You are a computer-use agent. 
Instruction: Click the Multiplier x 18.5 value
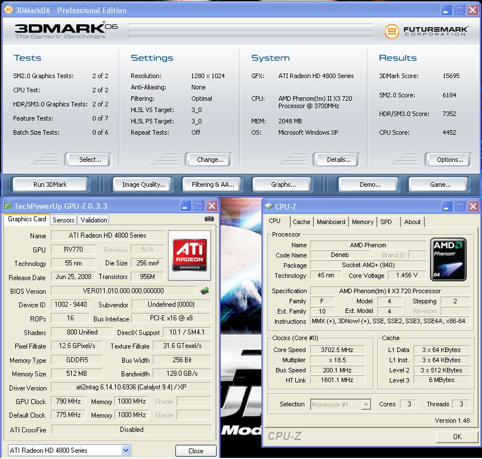(x=337, y=360)
